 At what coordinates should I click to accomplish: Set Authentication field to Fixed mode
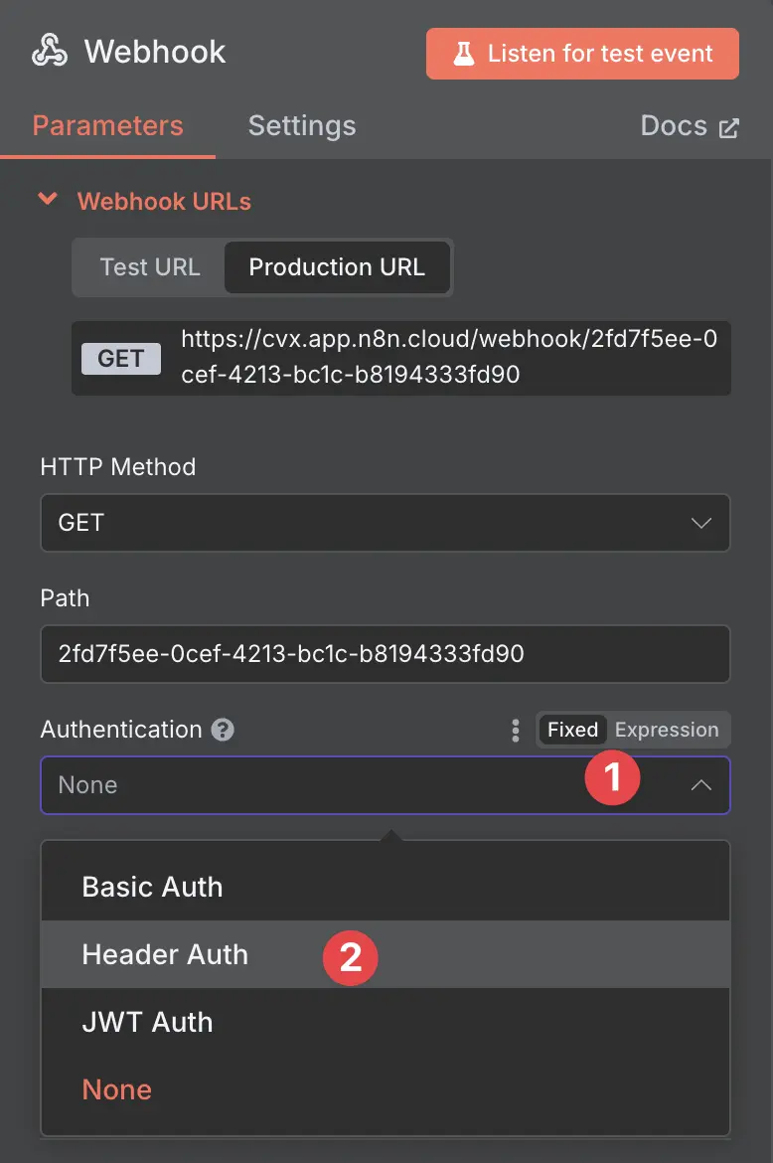(x=573, y=730)
